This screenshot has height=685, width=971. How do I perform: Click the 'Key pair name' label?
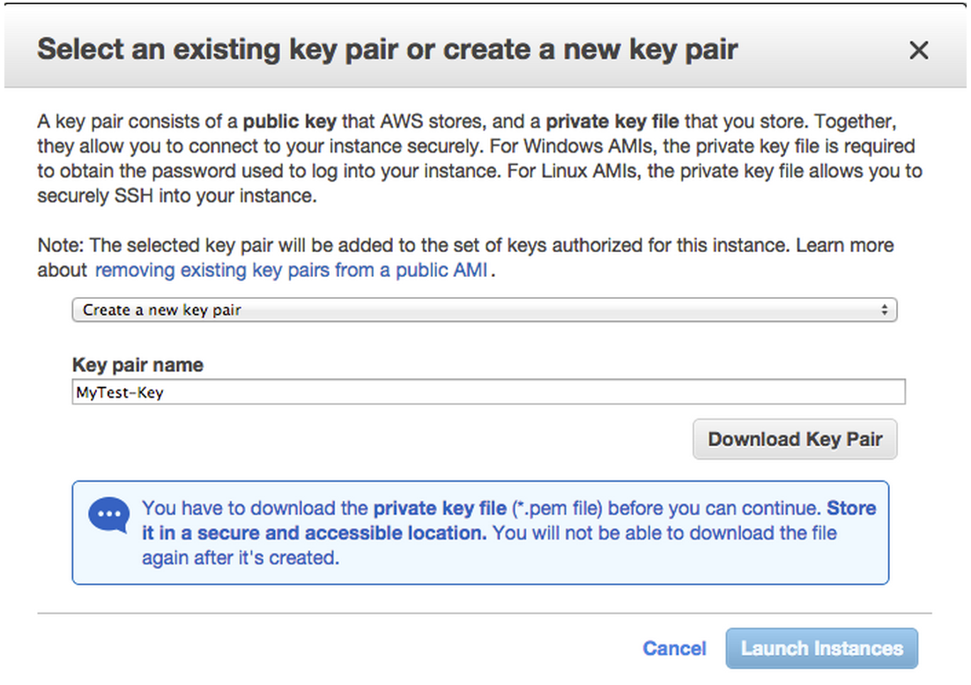pyautogui.click(x=137, y=365)
